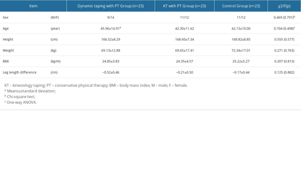
Task: Click the Age row label
Action: tap(5, 28)
